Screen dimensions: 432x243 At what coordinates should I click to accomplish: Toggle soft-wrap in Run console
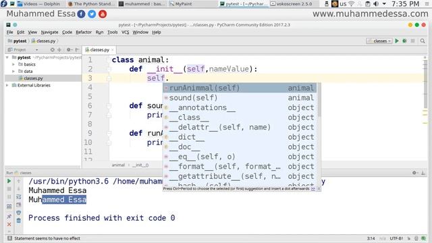[18, 197]
